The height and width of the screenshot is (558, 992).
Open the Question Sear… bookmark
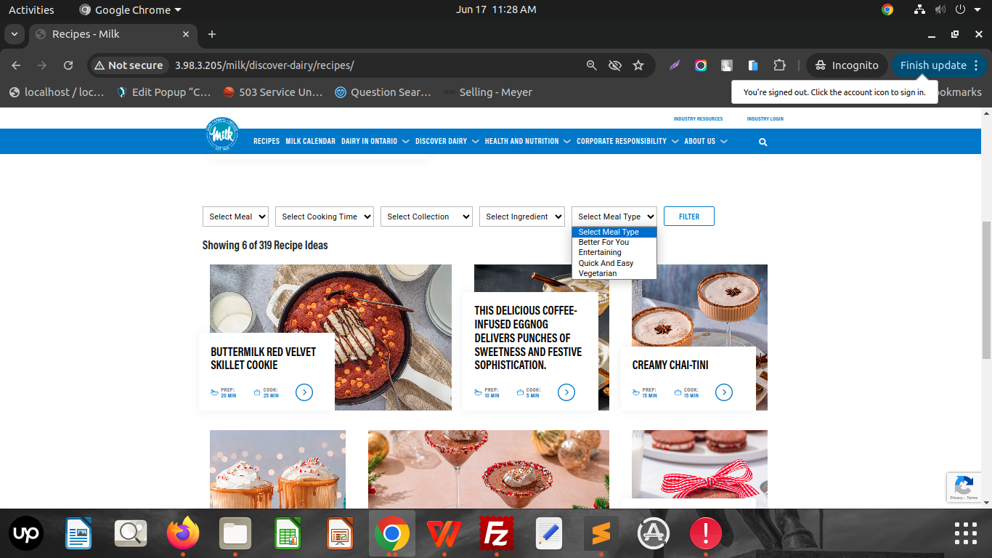[x=383, y=92]
